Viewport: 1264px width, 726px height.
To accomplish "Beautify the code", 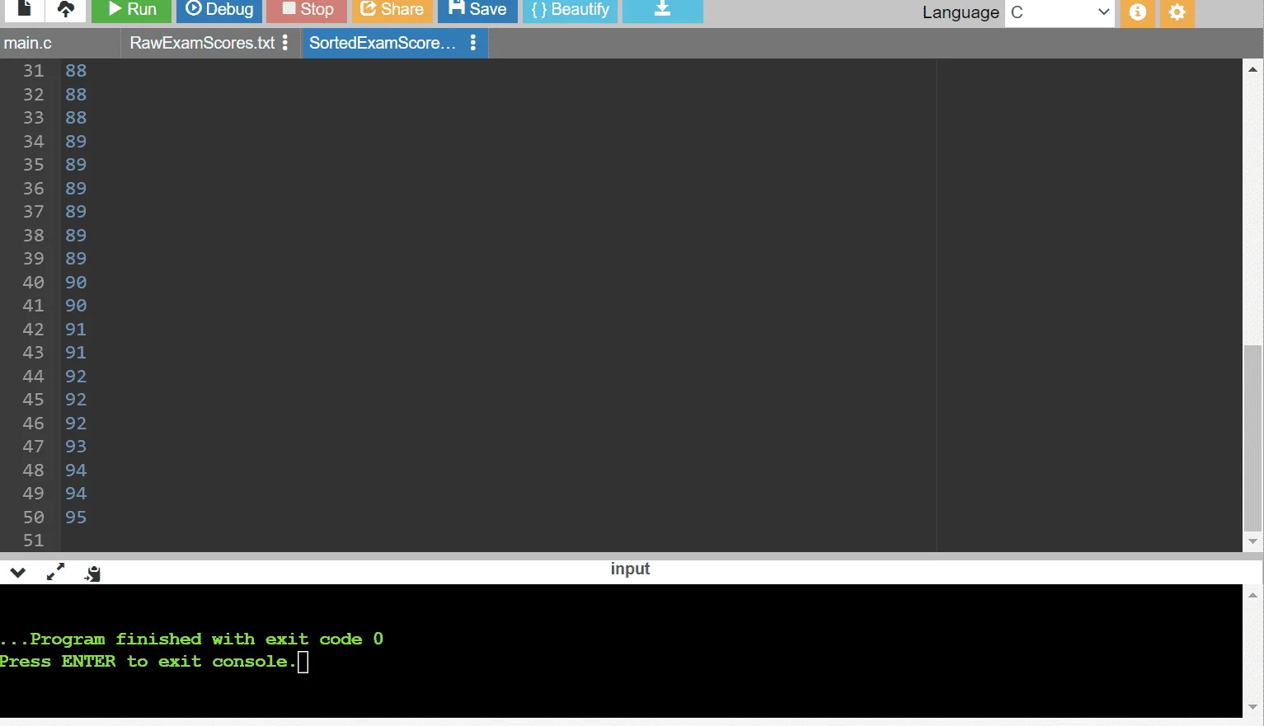I will point(570,10).
